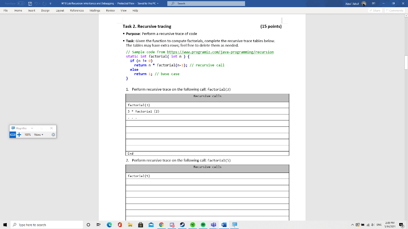Open Microsoft Word from the taskbar
This screenshot has width=408, height=229.
[x=224, y=225]
